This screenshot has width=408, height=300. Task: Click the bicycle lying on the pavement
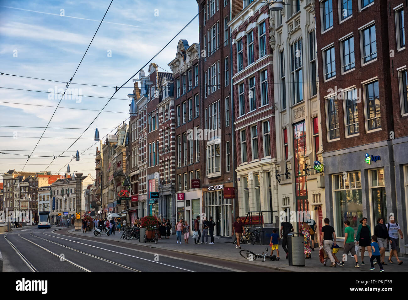(x=259, y=255)
